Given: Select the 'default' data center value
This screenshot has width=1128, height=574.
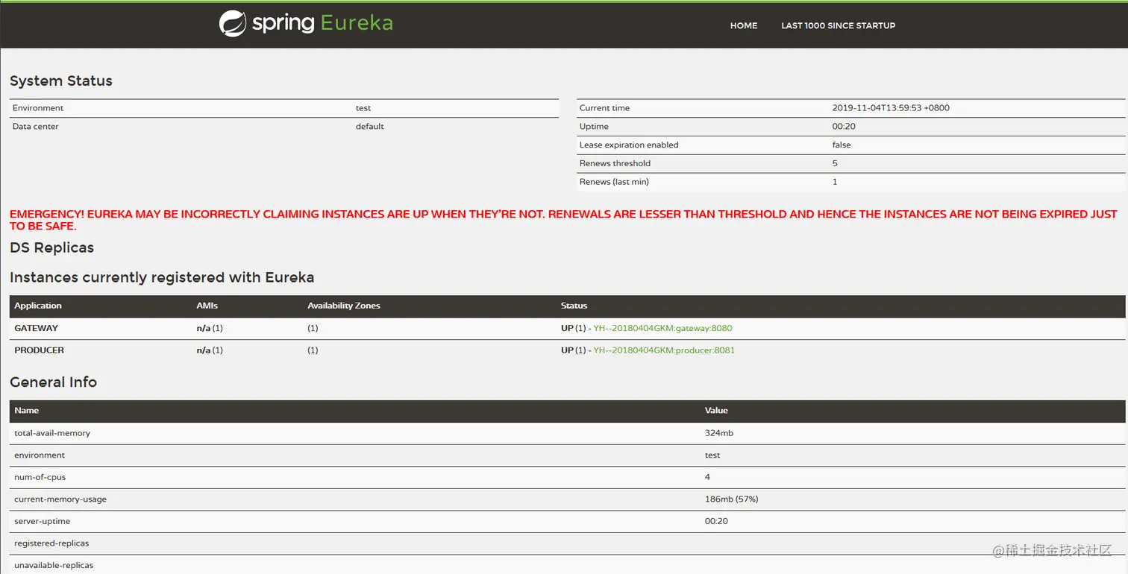Looking at the screenshot, I should tap(370, 127).
